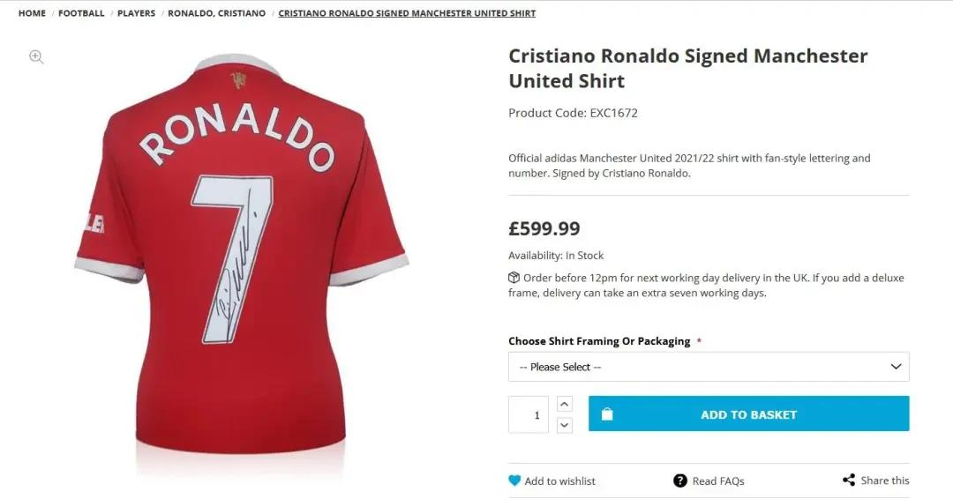Click the share icon beside Share this
Image resolution: width=953 pixels, height=499 pixels.
(x=849, y=480)
